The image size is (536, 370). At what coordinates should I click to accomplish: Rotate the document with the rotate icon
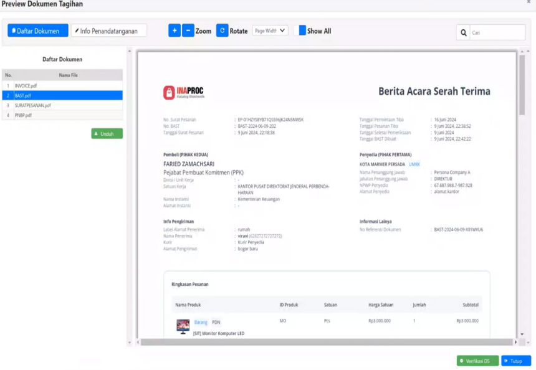tap(223, 31)
